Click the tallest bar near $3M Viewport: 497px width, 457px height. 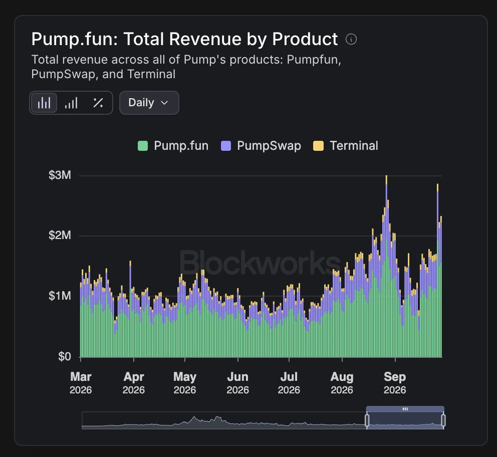(386, 266)
